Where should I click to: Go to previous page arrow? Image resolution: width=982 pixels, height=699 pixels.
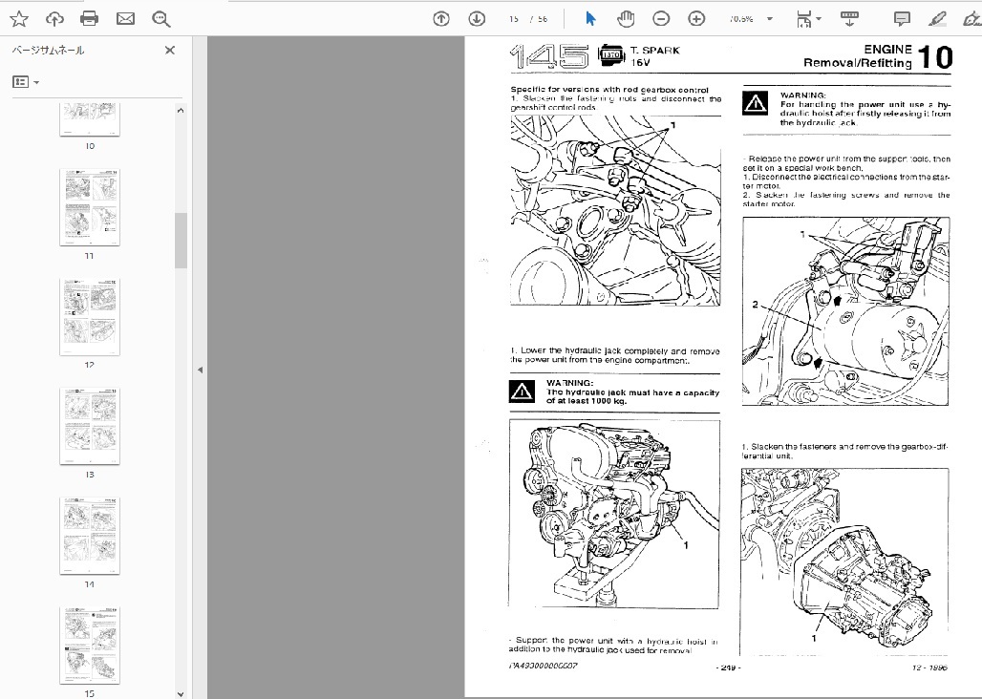[x=441, y=19]
